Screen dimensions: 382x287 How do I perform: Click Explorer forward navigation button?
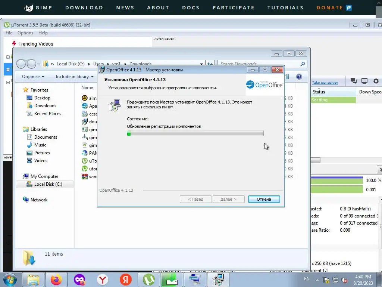pyautogui.click(x=31, y=64)
